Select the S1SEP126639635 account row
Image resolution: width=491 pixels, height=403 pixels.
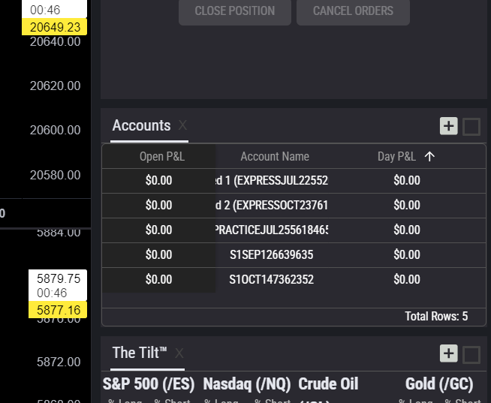[275, 254]
